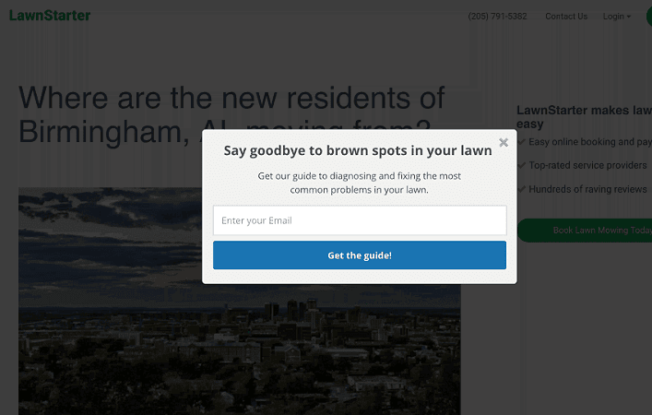Click the popup's guide description text
This screenshot has height=415, width=652.
[360, 183]
